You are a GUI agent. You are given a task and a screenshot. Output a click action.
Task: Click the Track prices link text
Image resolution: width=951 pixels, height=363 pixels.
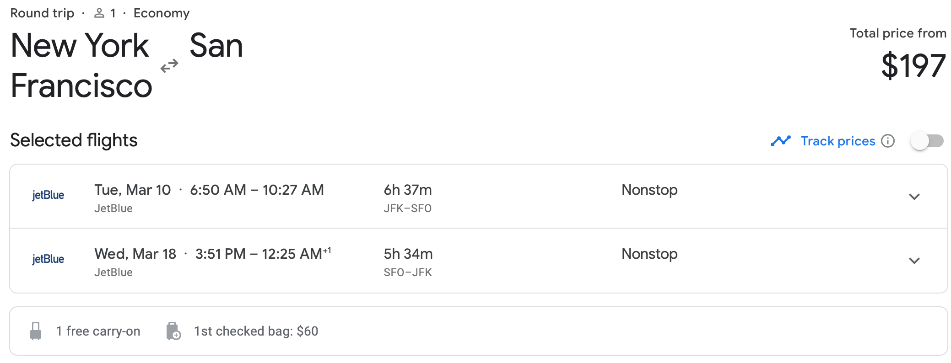tap(838, 141)
